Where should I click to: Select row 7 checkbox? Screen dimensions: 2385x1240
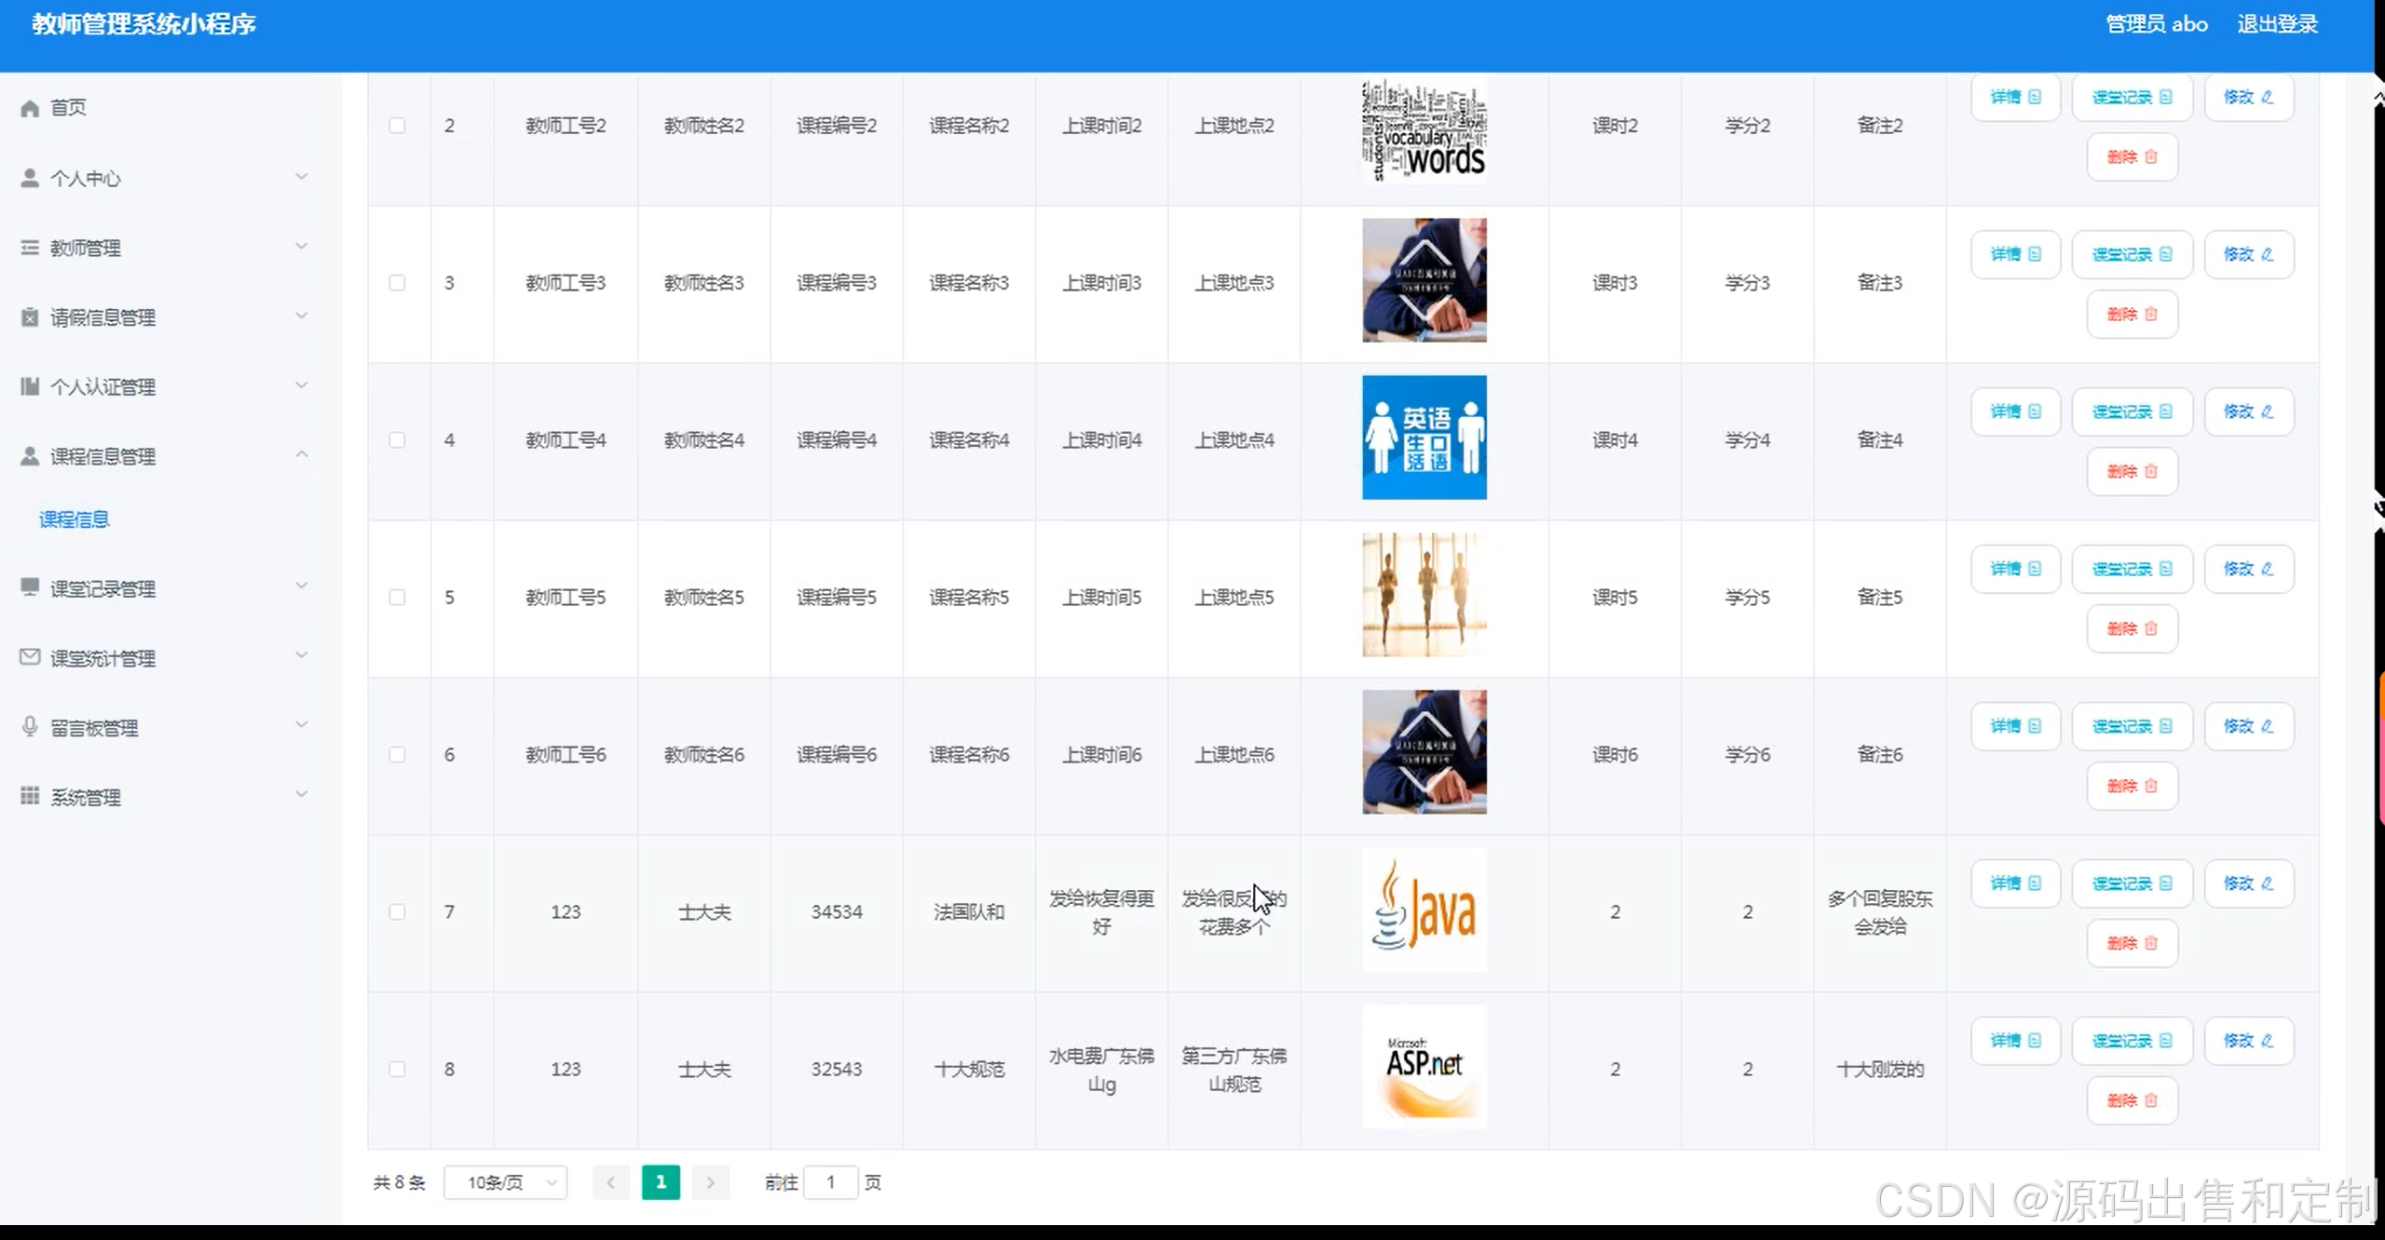tap(397, 912)
